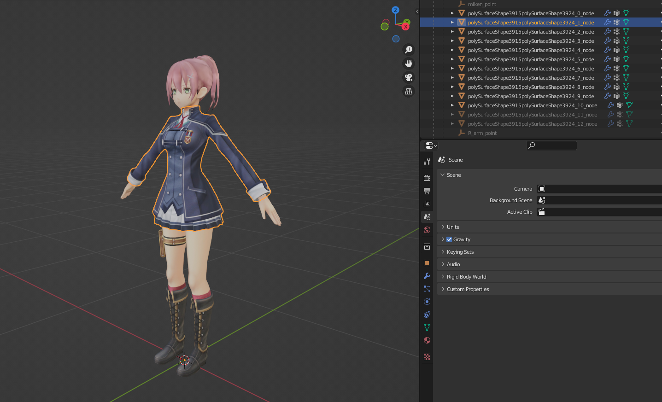Click the wrench modifier icon on 5_node row
Screen dimensions: 662x402
click(608, 59)
